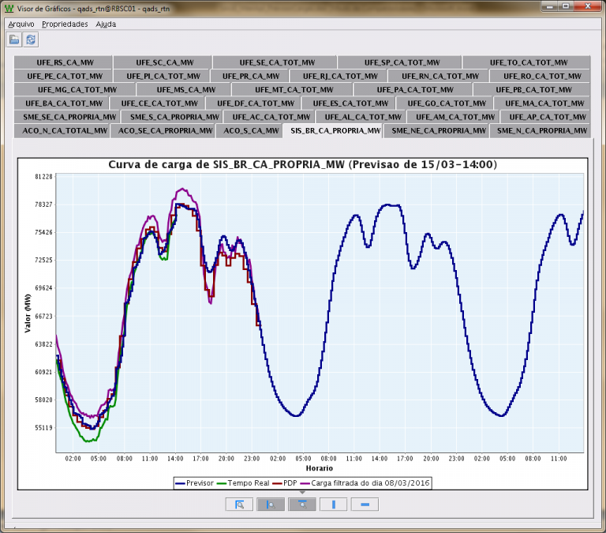Select the ACO_N_CA_TOTAL_MW tab
The image size is (606, 533).
65,130
